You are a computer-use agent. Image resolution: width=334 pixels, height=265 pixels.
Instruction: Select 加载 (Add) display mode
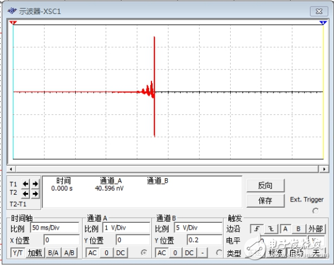pyautogui.click(x=35, y=253)
